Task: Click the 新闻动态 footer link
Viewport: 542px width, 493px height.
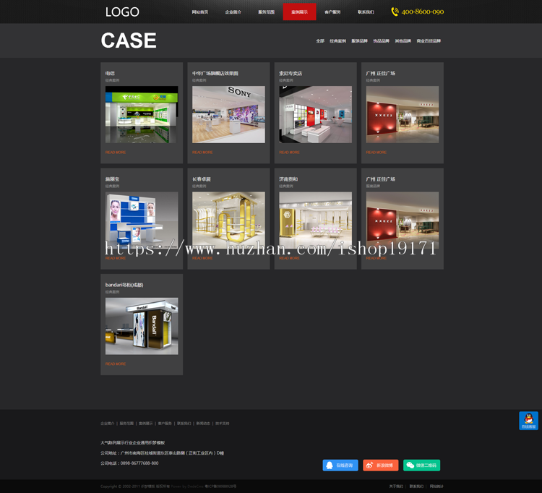Action: tap(203, 423)
